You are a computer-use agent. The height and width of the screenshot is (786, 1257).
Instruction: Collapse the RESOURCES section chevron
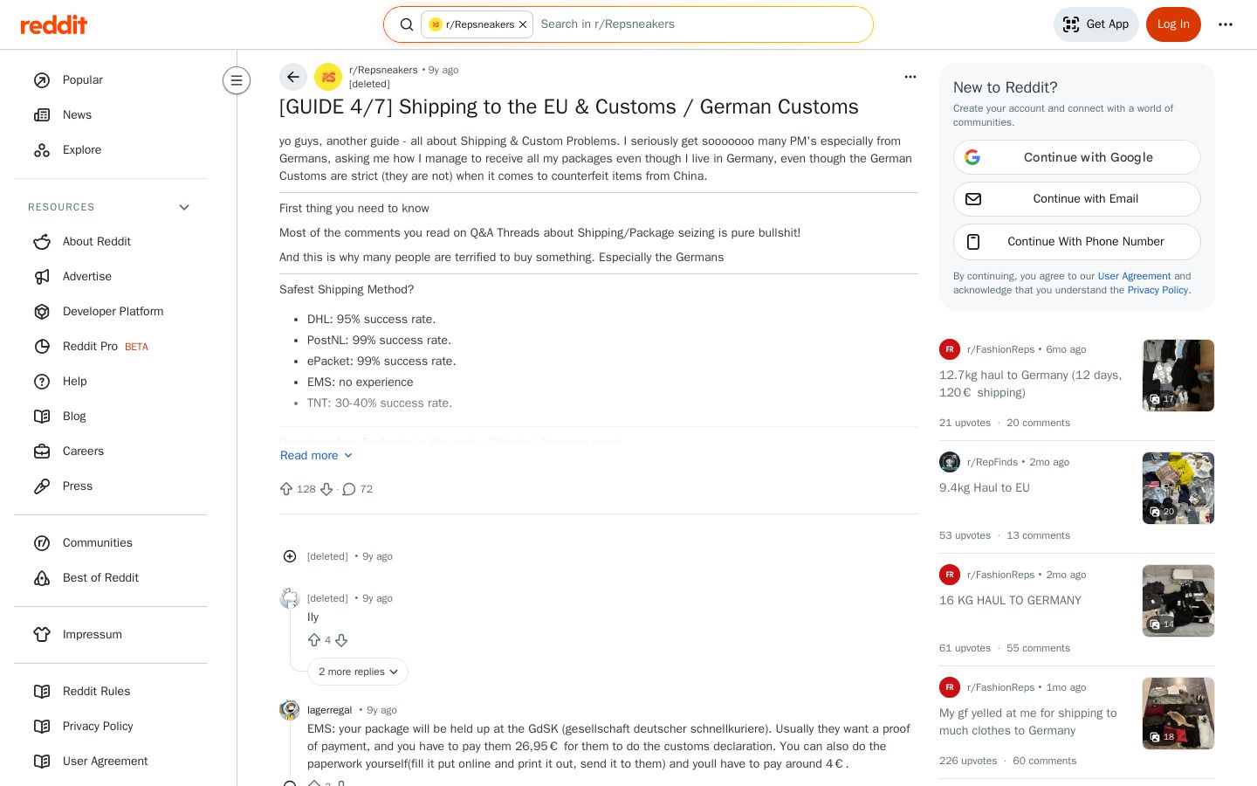click(184, 207)
